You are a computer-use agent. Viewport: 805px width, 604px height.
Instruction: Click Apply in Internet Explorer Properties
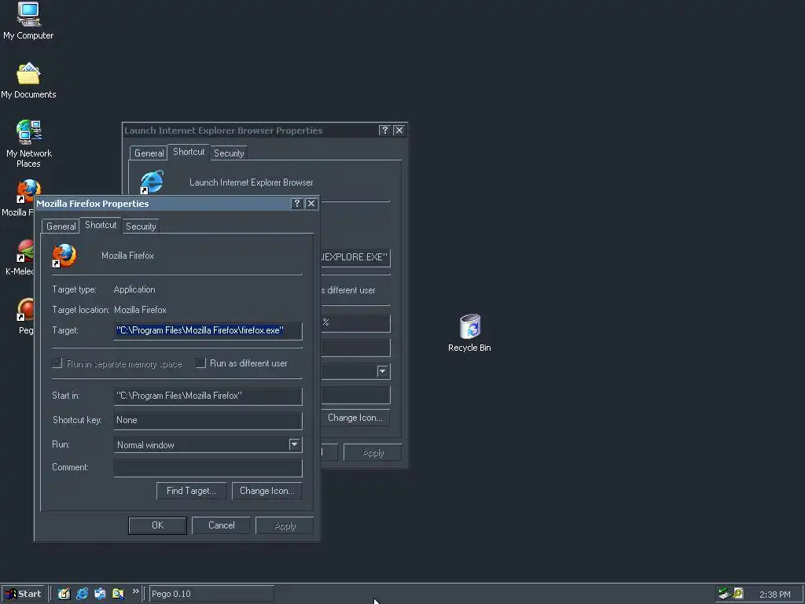click(373, 452)
